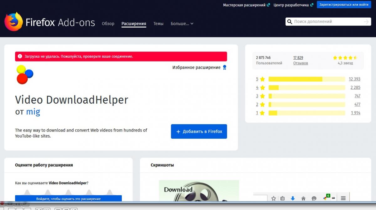Click the red error exclamation icon

[x=20, y=57]
